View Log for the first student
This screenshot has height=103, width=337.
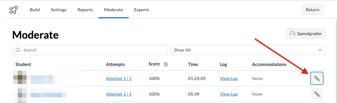[229, 79]
